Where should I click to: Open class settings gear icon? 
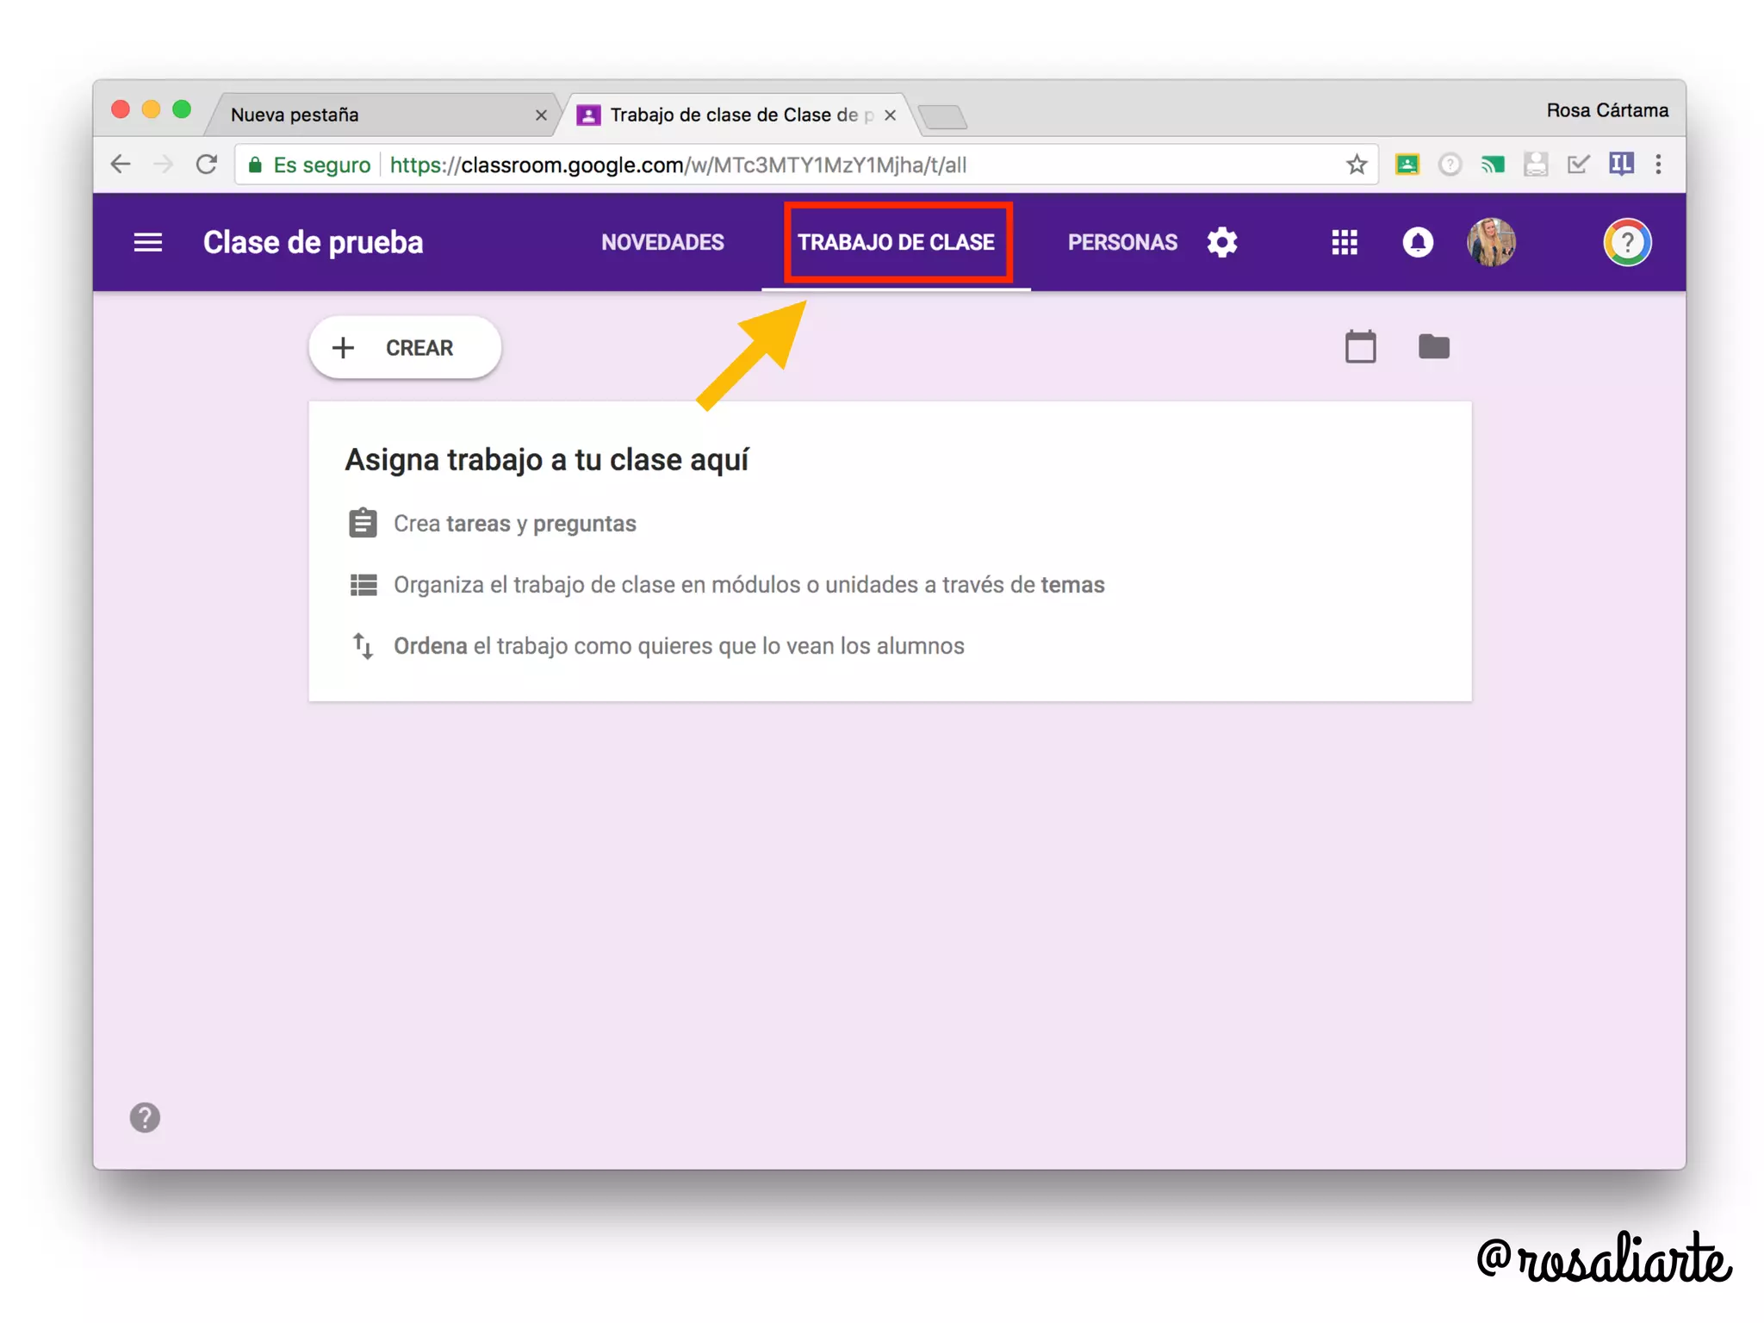pyautogui.click(x=1221, y=242)
